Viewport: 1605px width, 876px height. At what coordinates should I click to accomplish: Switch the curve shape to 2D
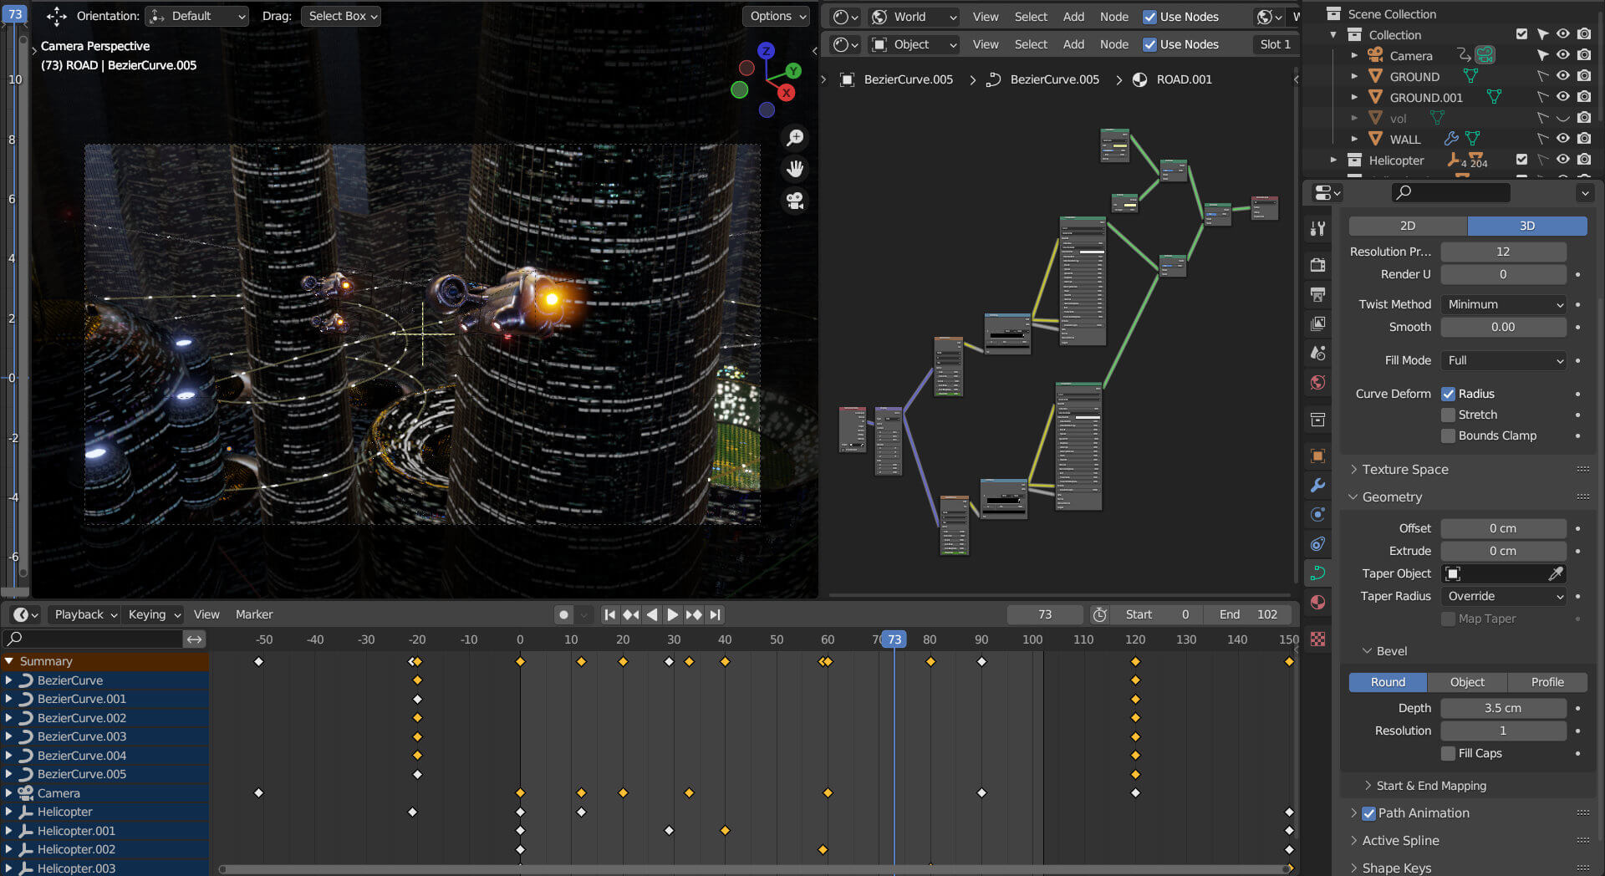(x=1408, y=226)
